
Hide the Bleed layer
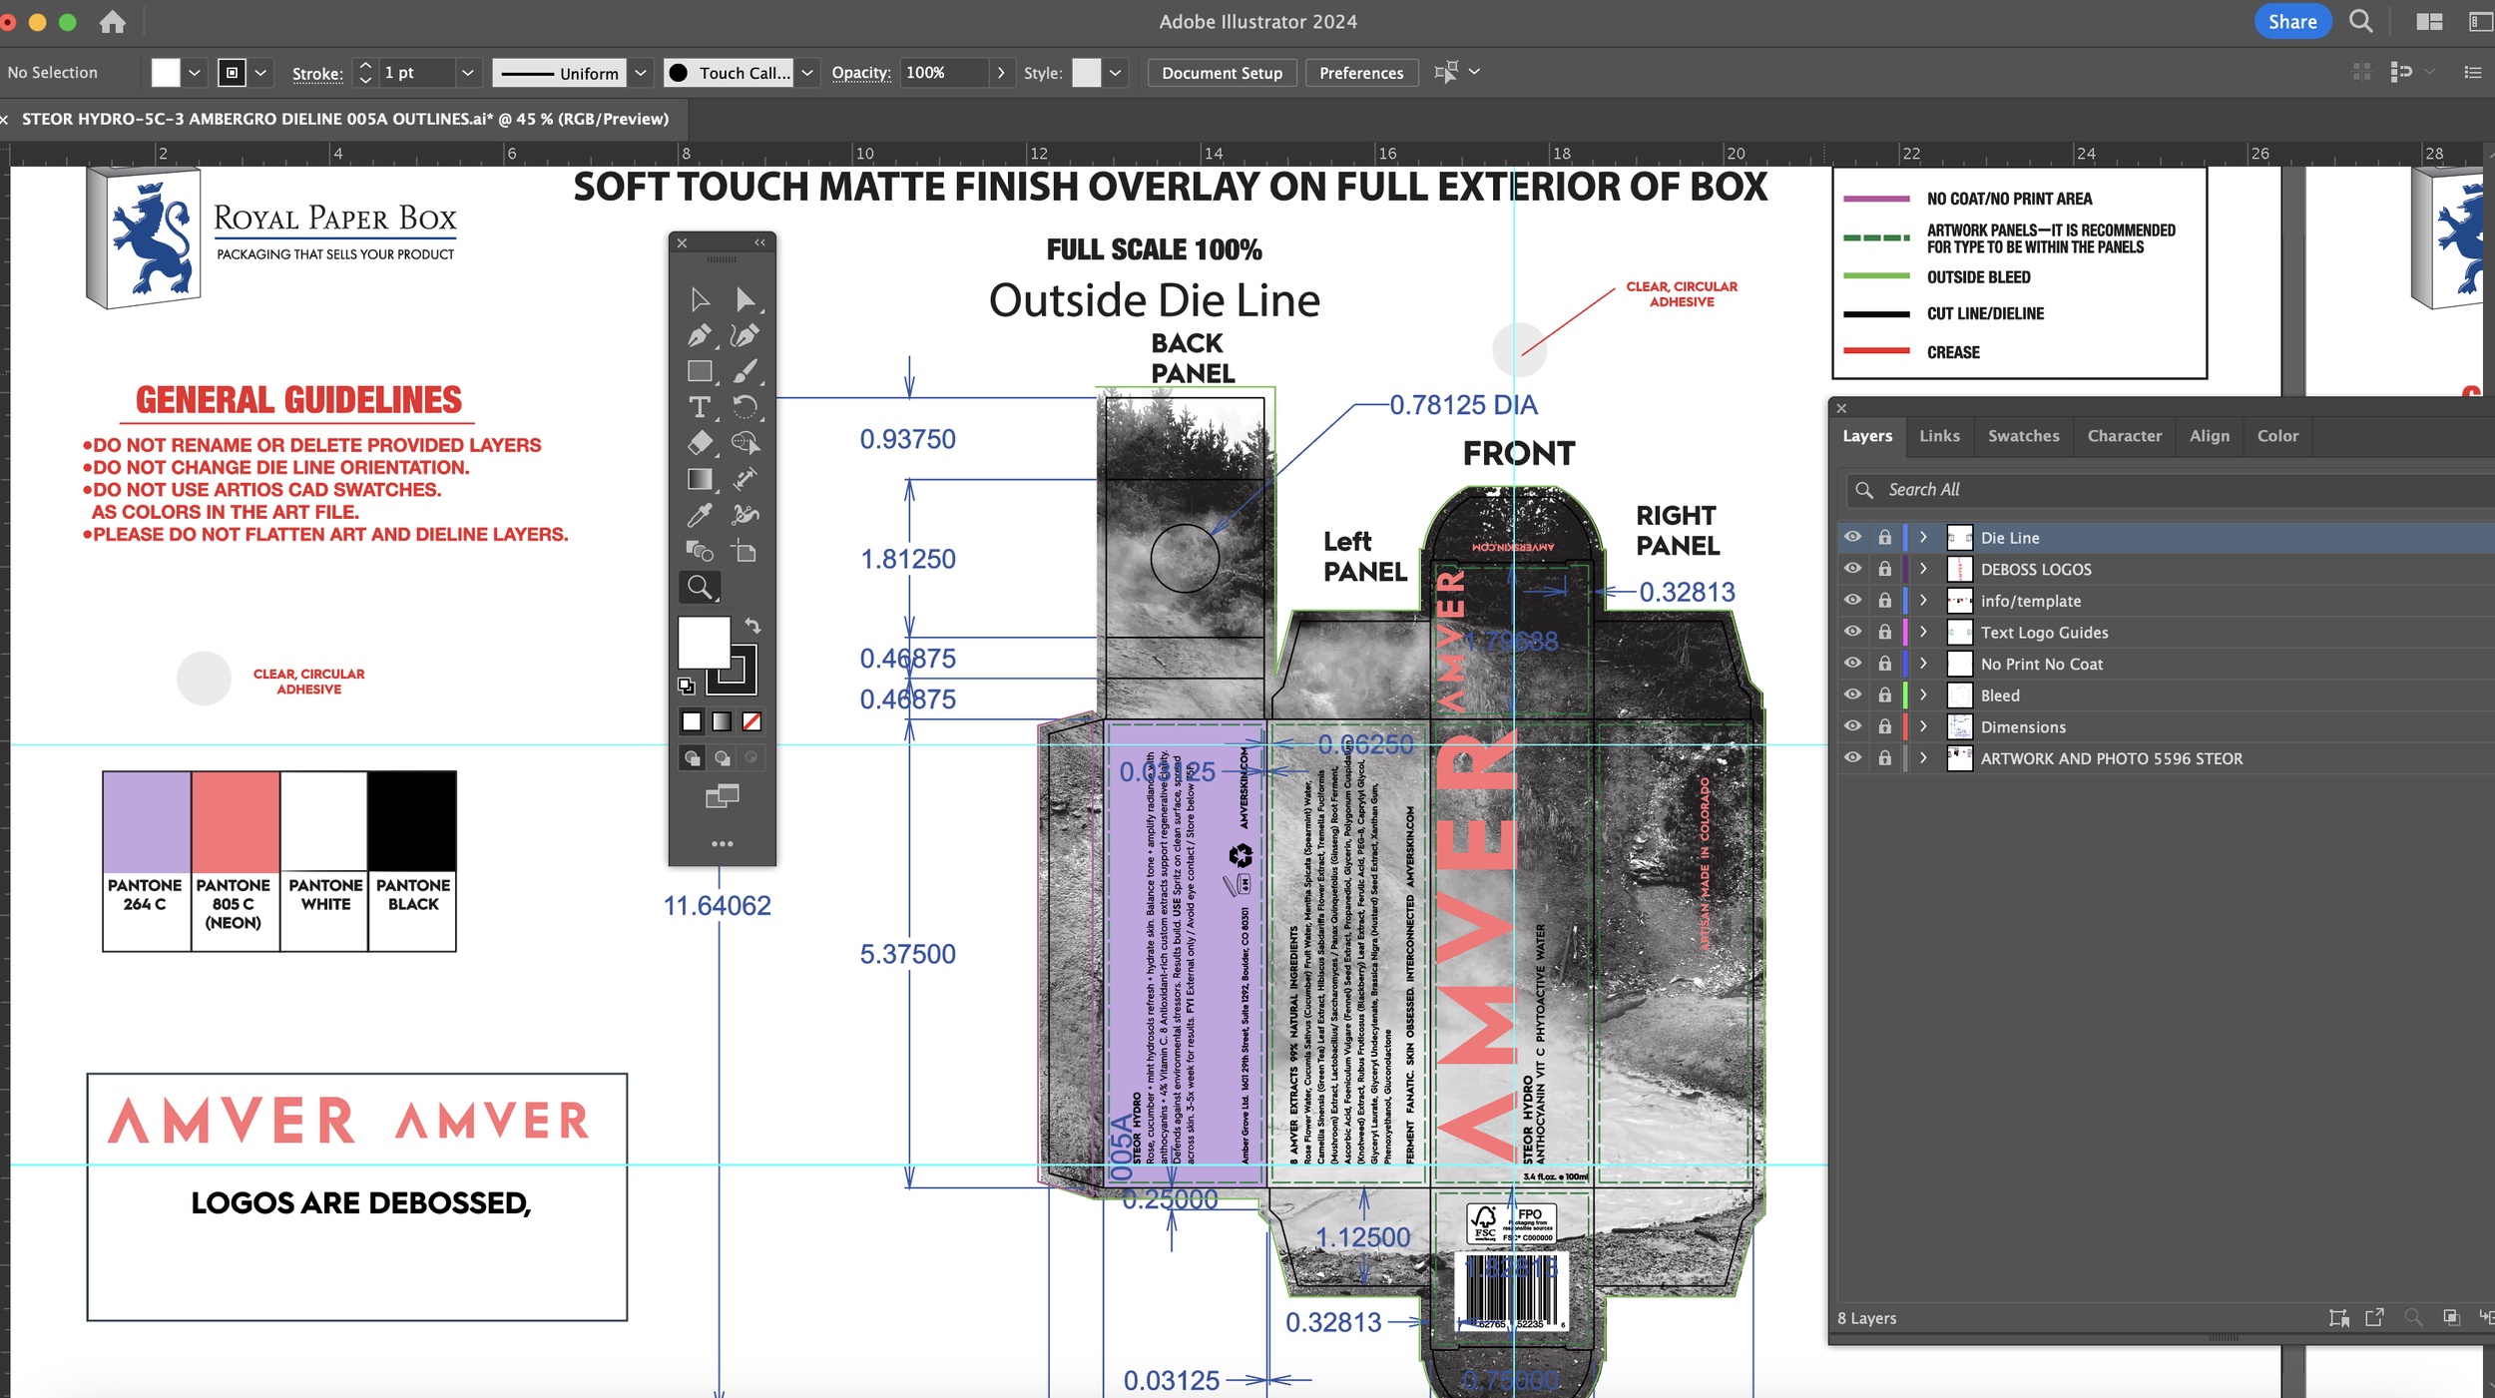tap(1852, 696)
